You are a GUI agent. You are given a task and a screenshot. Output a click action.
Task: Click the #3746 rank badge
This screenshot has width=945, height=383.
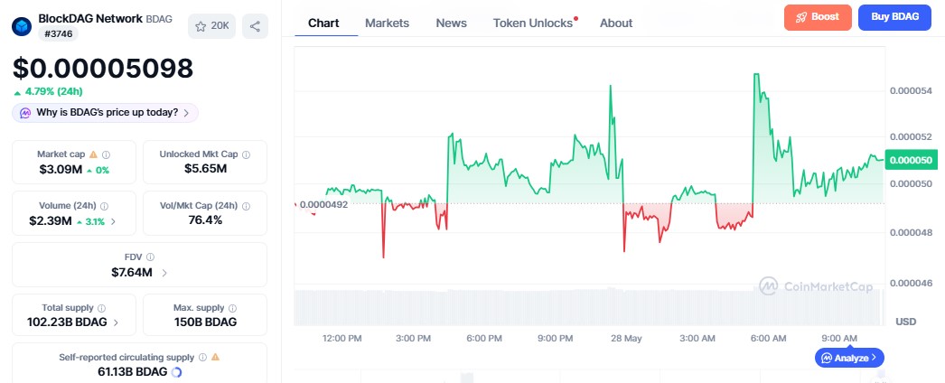59,34
